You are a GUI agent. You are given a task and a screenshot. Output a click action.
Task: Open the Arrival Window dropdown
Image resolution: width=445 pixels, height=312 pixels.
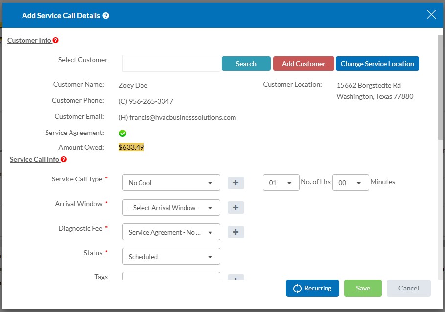[x=171, y=207]
